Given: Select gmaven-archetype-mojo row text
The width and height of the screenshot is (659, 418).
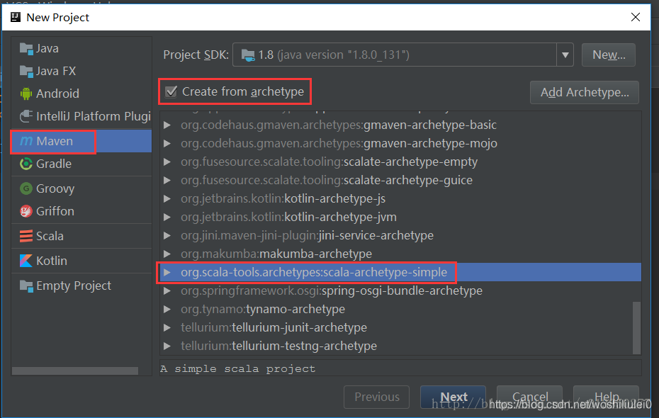Looking at the screenshot, I should pyautogui.click(x=339, y=144).
